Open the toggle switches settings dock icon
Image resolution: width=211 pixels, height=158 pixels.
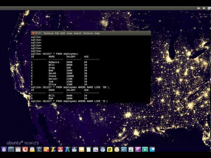click(131, 149)
